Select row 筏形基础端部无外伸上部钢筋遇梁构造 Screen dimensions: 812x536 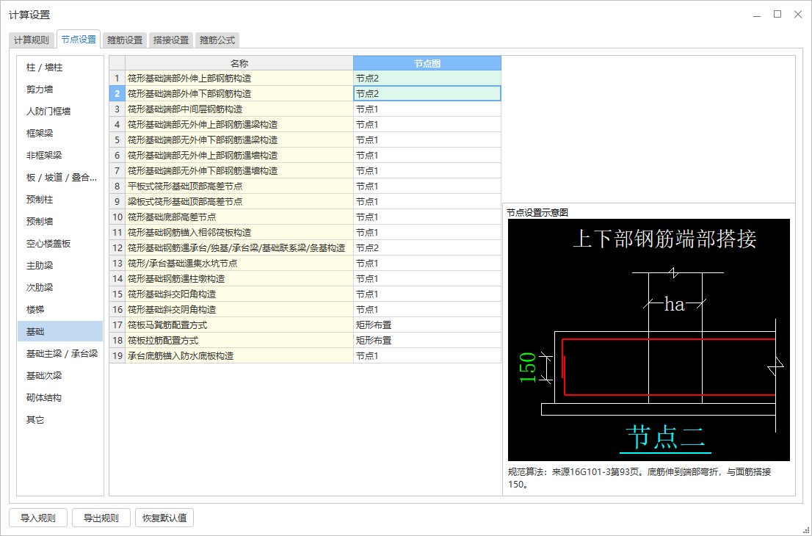(239, 124)
